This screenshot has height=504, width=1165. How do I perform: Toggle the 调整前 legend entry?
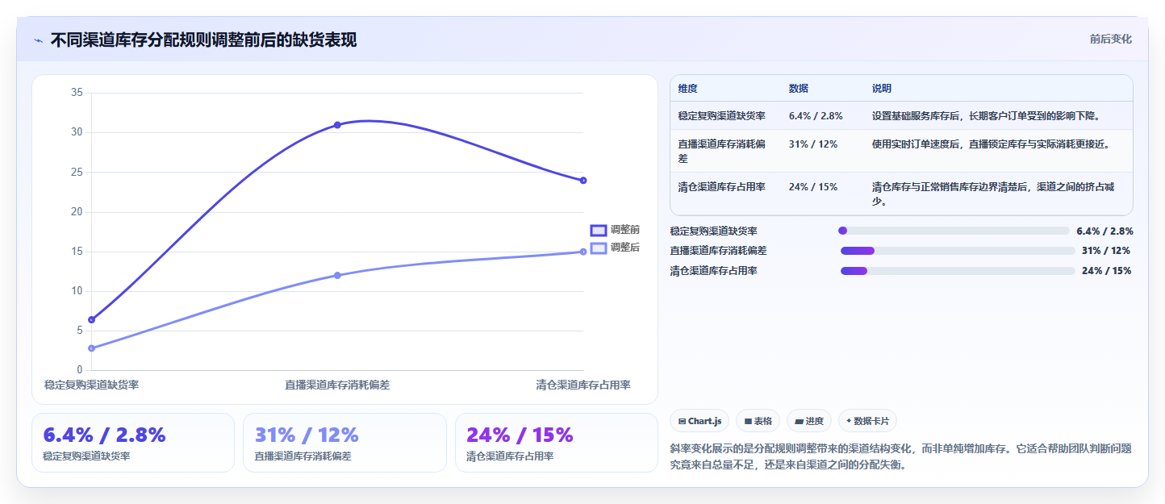(x=615, y=230)
